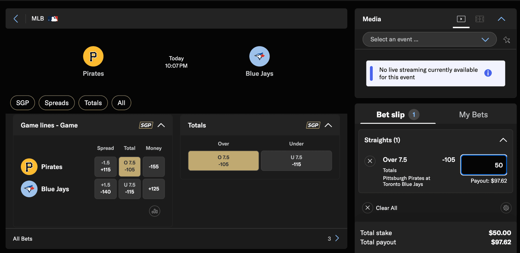520x253 pixels.
Task: Collapse the Totals section
Action: pos(328,125)
